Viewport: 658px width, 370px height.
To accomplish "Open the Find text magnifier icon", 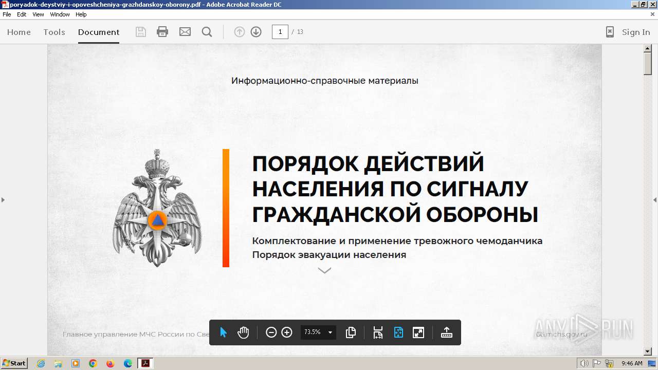I will tap(207, 32).
